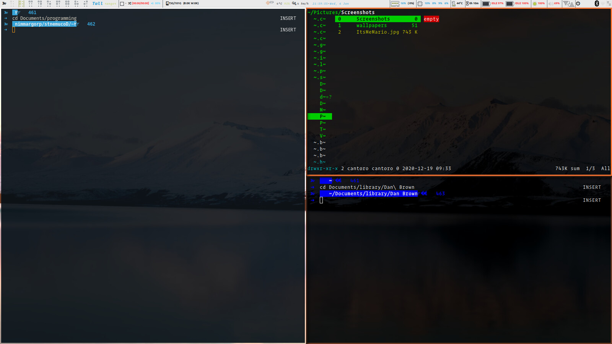Click the 462 history number in left terminal
The image size is (612, 344).
tap(91, 24)
